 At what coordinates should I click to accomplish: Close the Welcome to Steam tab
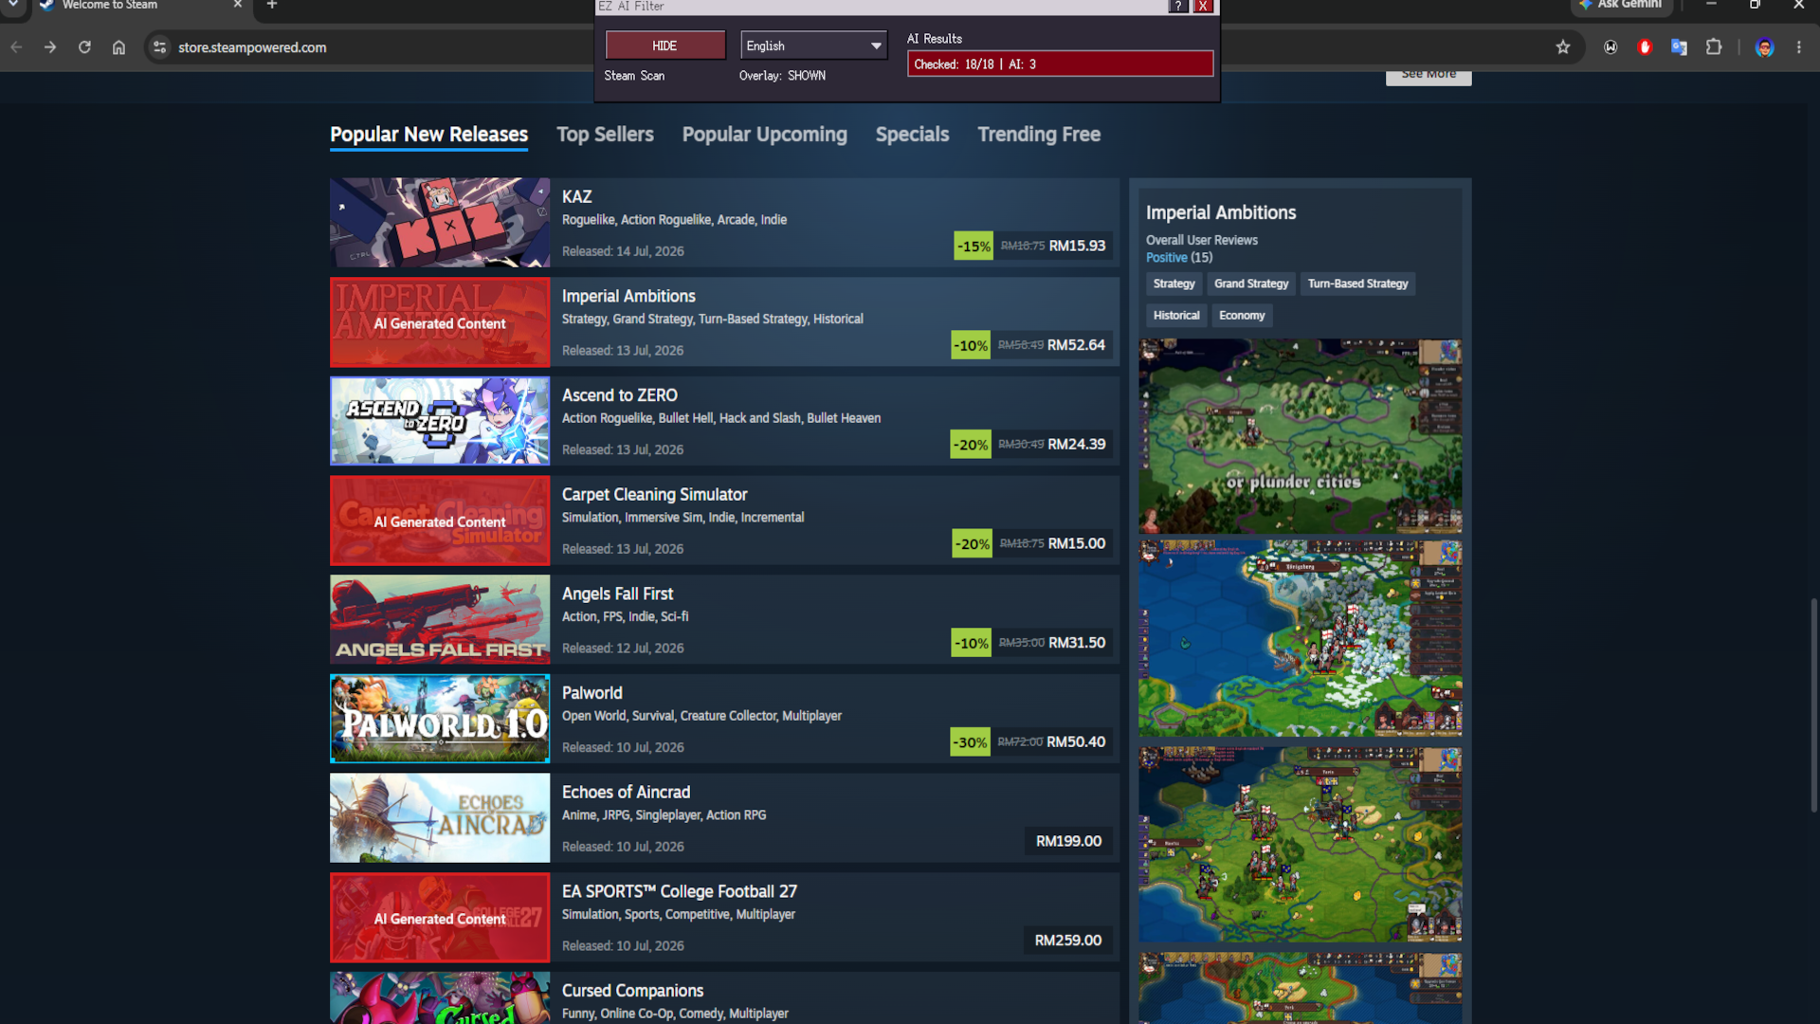click(238, 5)
